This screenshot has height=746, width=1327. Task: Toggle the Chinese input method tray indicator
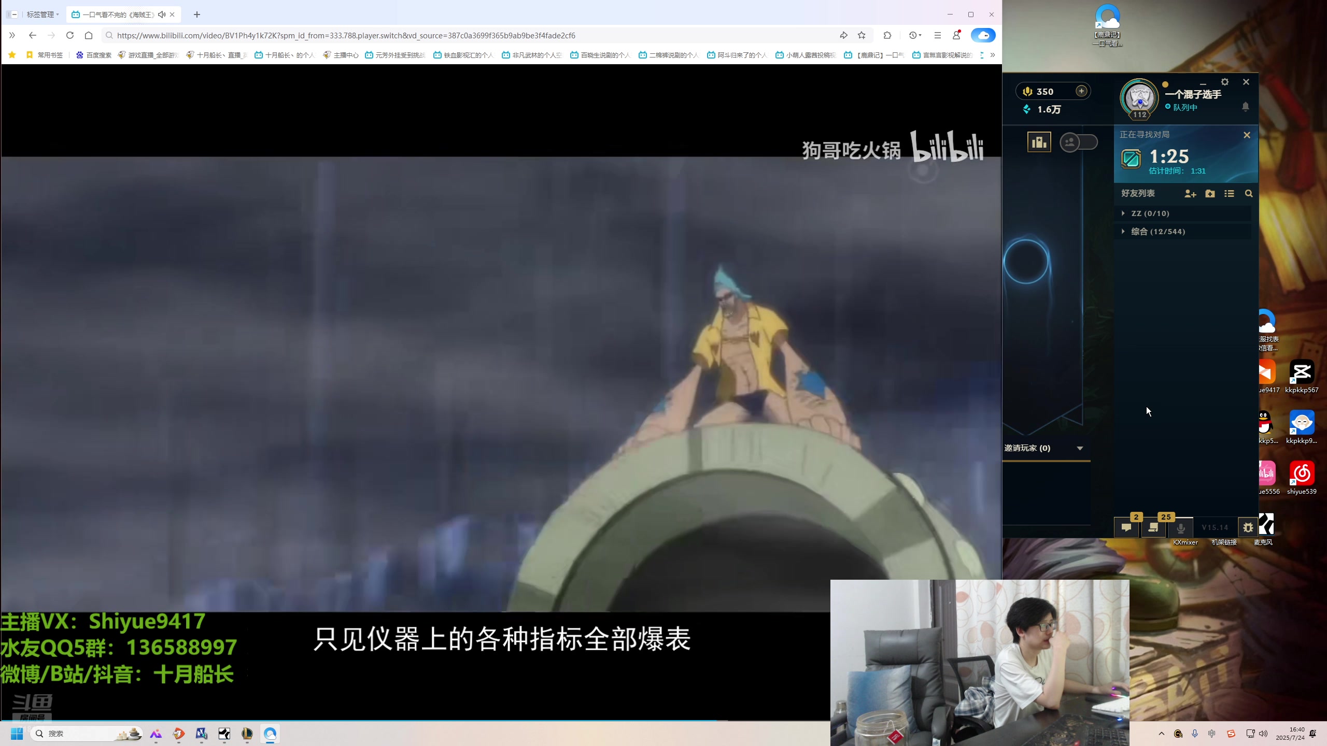1211,734
